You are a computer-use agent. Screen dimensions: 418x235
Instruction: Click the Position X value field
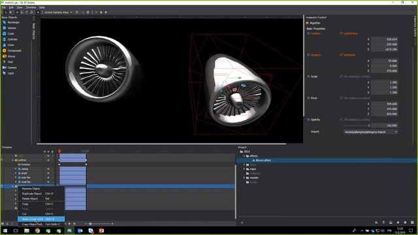click(x=385, y=39)
